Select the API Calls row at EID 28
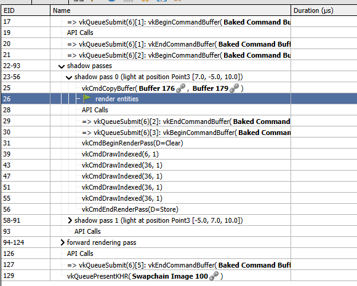This screenshot has width=357, height=286. pos(179,110)
